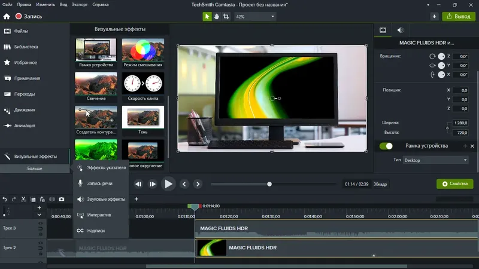The height and width of the screenshot is (269, 479).
Task: Start recording with Запись button
Action: pos(29,17)
